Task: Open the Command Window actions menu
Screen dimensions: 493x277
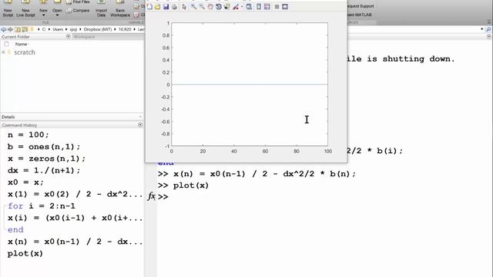Action: coord(488,37)
